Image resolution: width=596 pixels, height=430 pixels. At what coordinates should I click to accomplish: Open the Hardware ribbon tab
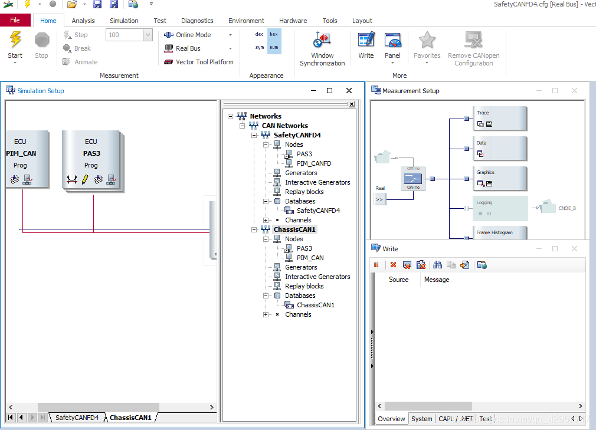[293, 21]
